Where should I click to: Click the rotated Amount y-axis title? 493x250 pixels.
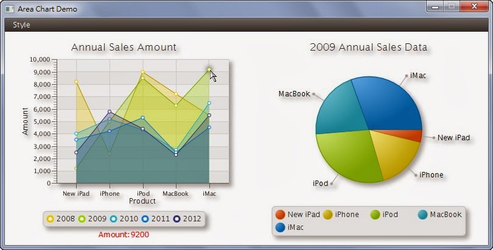pos(25,121)
